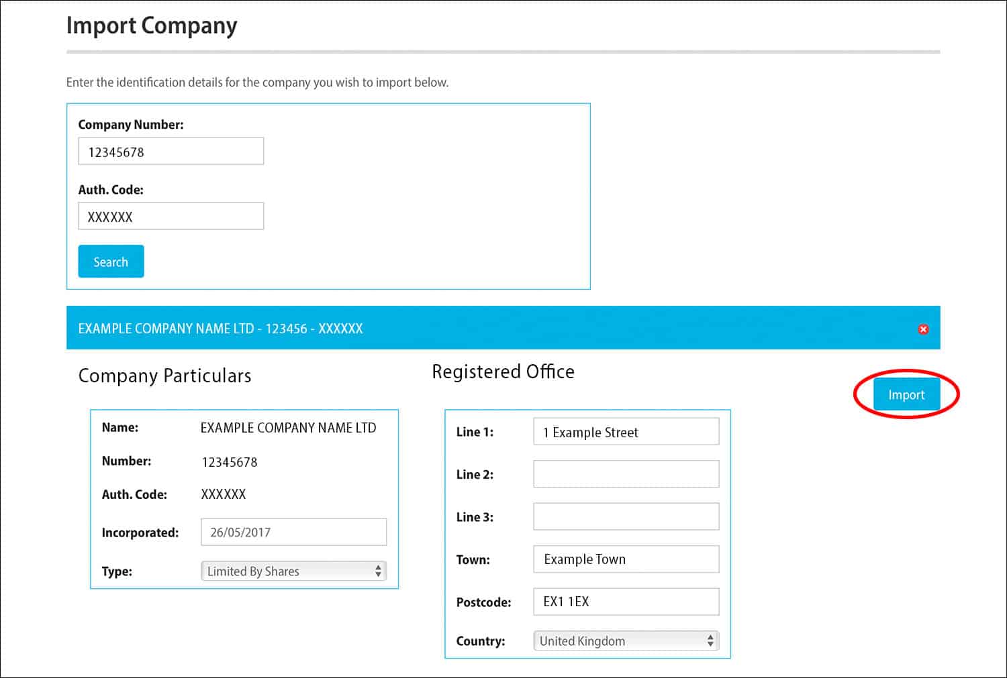Select the Company Number field containing 12345678
This screenshot has width=1007, height=678.
171,151
